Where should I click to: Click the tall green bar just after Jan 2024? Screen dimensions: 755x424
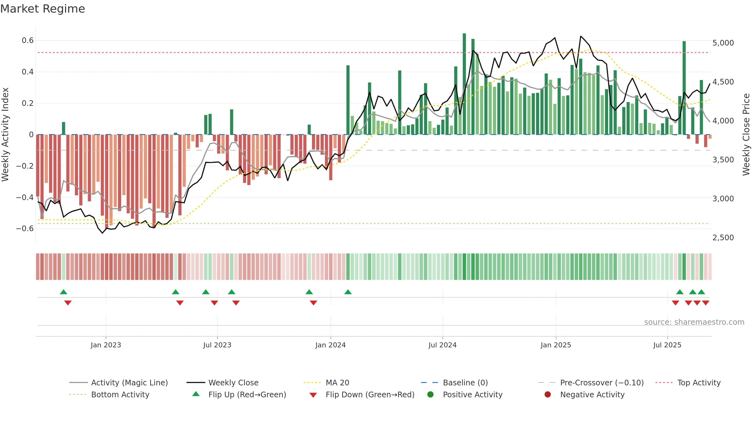tap(348, 100)
